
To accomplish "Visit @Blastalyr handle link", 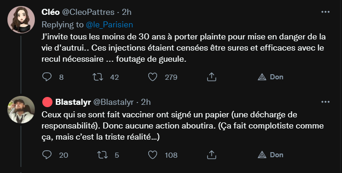I will [x=113, y=102].
